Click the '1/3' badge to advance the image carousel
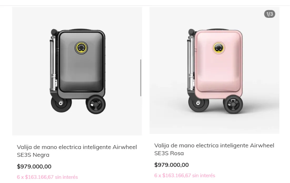 click(x=269, y=14)
